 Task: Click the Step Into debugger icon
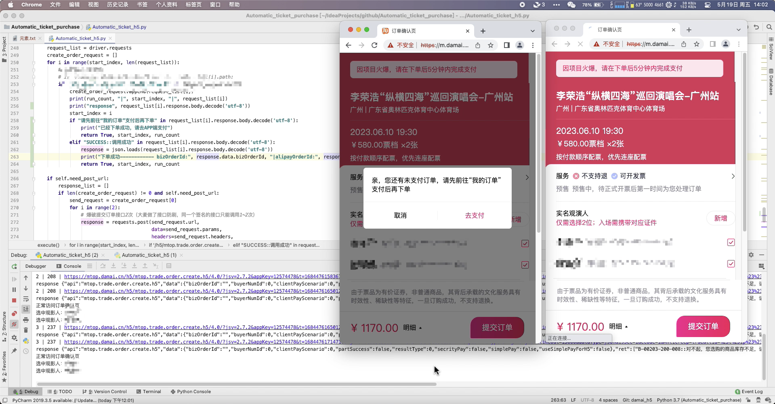tap(113, 266)
